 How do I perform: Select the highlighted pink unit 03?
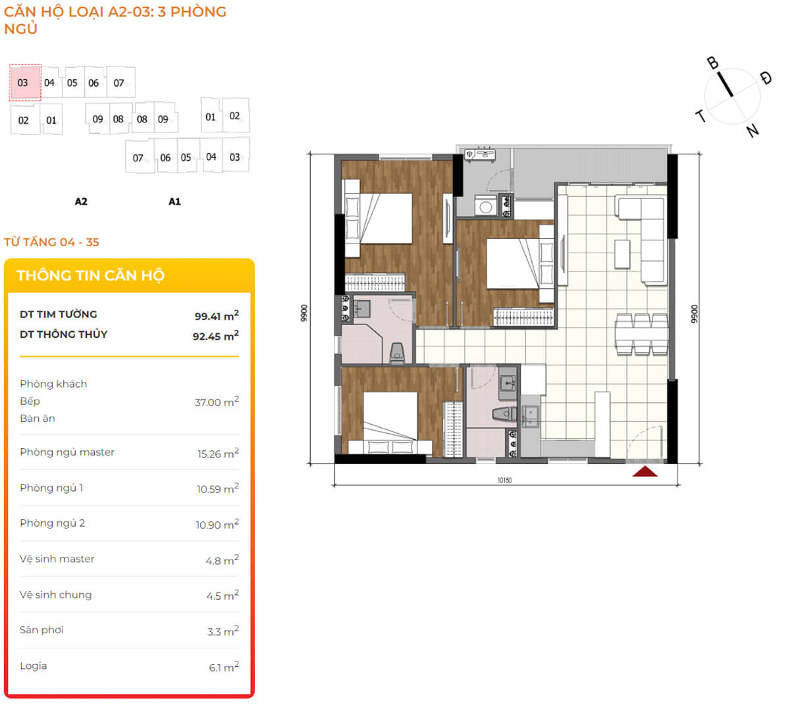pyautogui.click(x=25, y=83)
